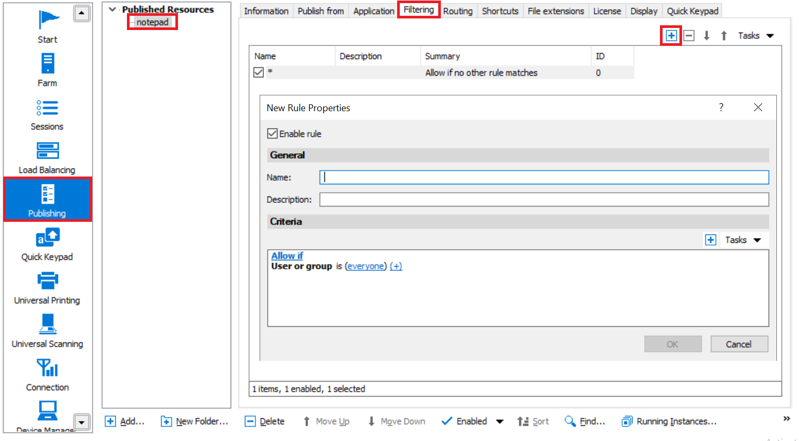The width and height of the screenshot is (799, 441).
Task: Click the Allow if link in criteria
Action: pos(287,256)
